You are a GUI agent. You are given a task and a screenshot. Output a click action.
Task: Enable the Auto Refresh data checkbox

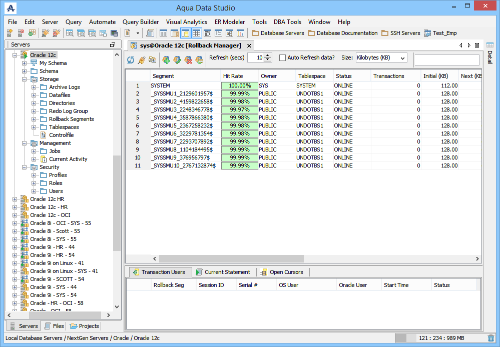coord(282,57)
